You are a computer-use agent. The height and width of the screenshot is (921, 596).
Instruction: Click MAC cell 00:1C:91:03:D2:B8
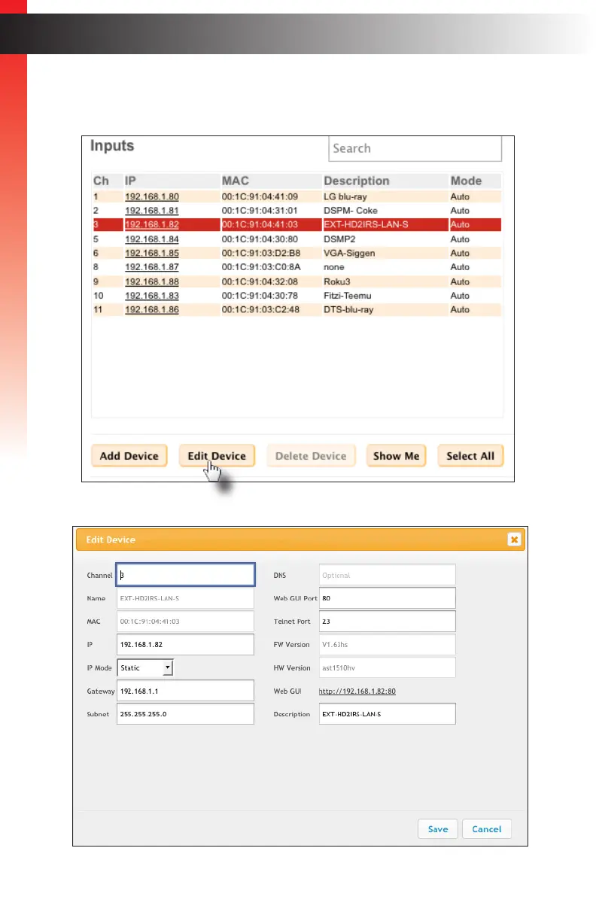pos(260,253)
